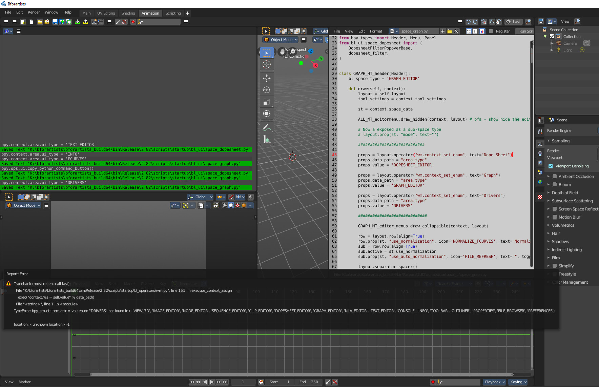Click the current frame number field
The width and height of the screenshot is (599, 387).
click(x=243, y=382)
